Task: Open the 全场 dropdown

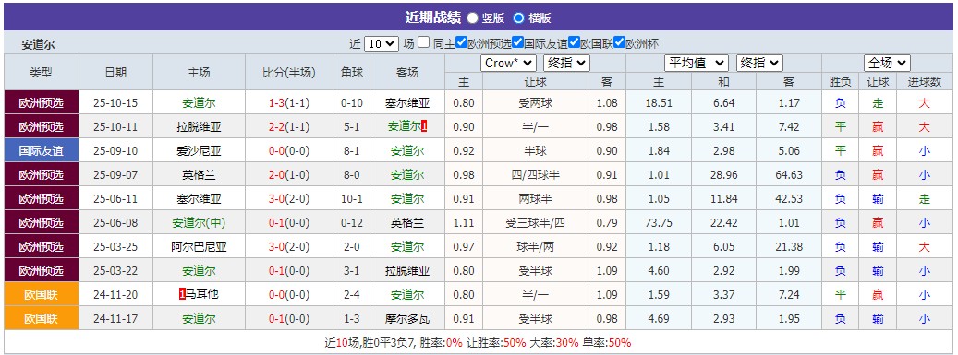Action: pyautogui.click(x=887, y=63)
